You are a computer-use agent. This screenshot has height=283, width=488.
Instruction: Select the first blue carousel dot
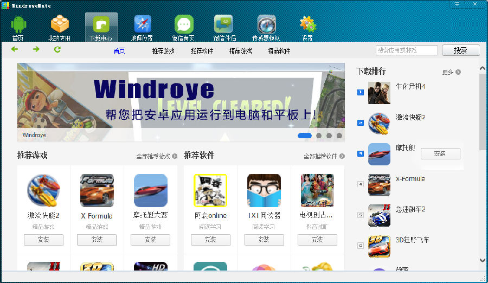tap(305, 136)
